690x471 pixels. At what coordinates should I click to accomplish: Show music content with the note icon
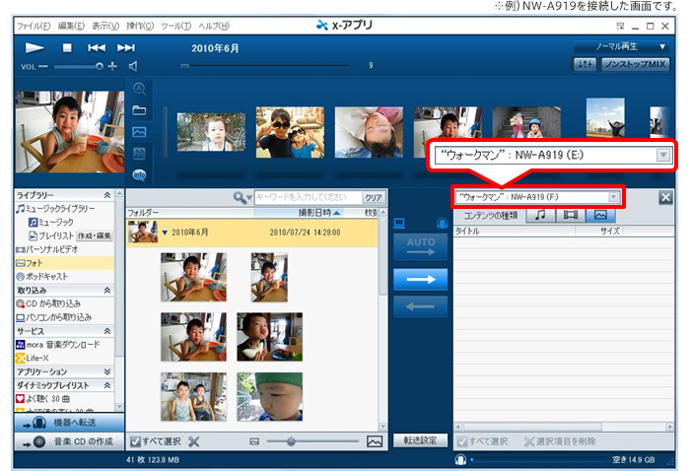540,215
